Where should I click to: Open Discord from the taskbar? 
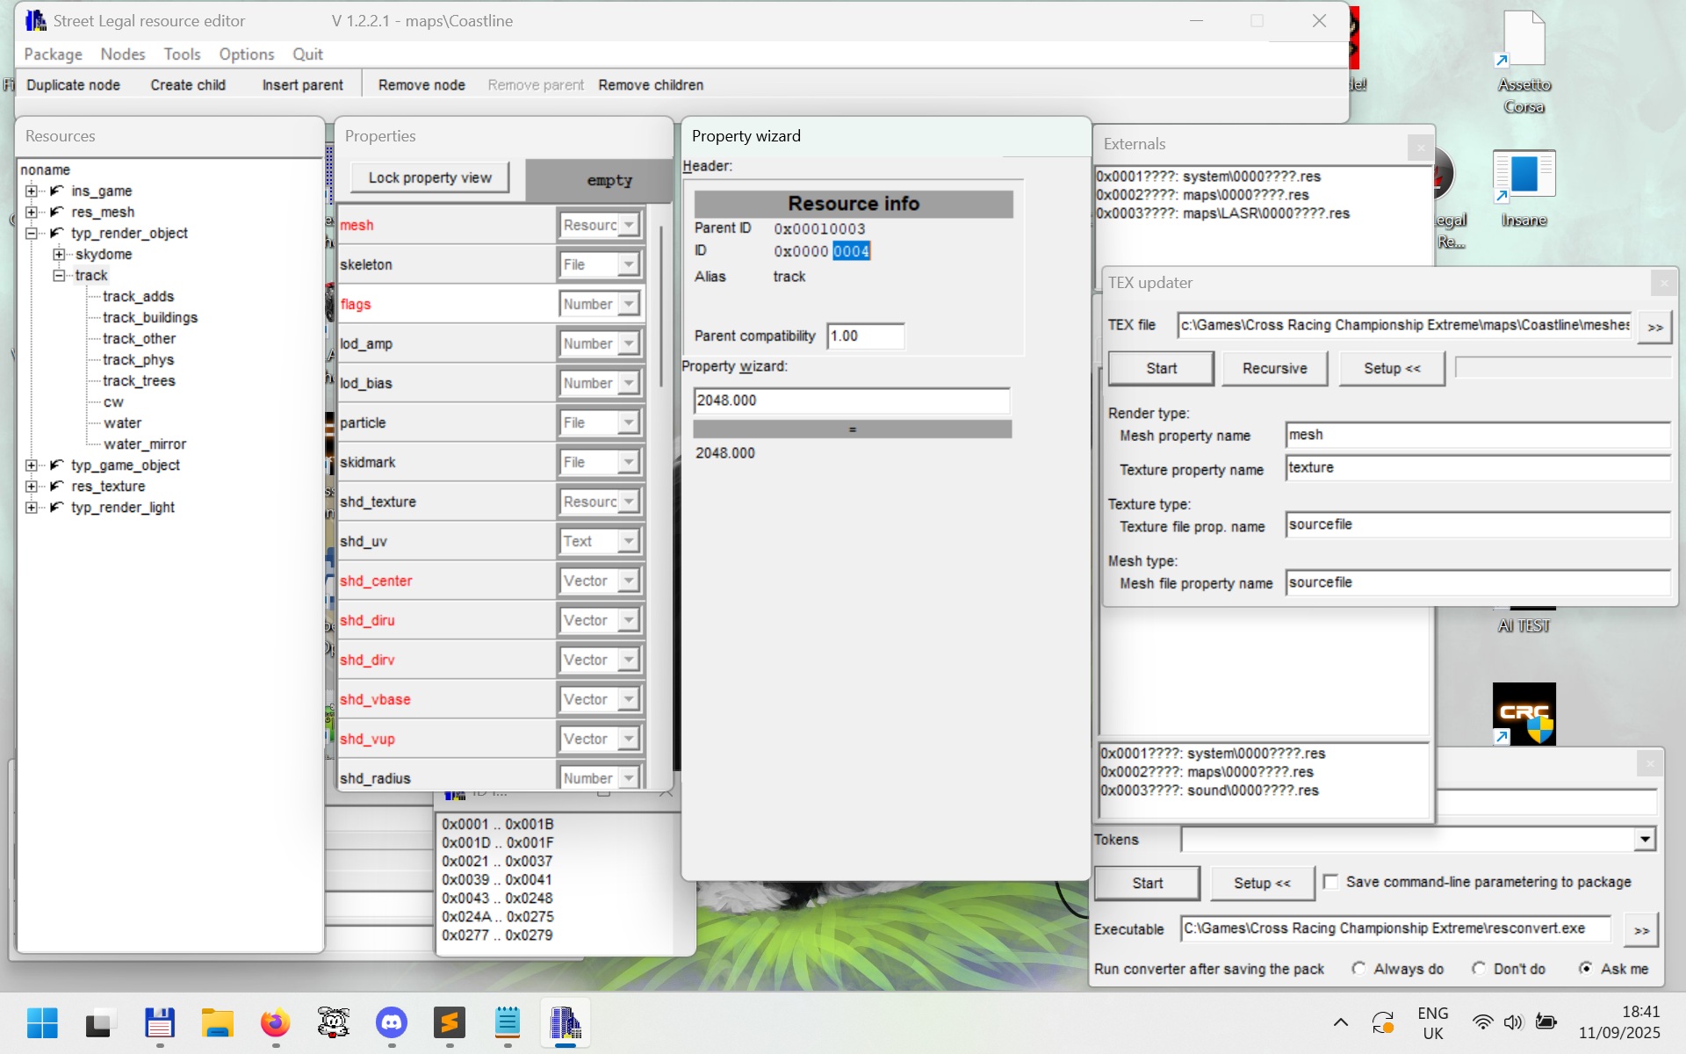(391, 1023)
